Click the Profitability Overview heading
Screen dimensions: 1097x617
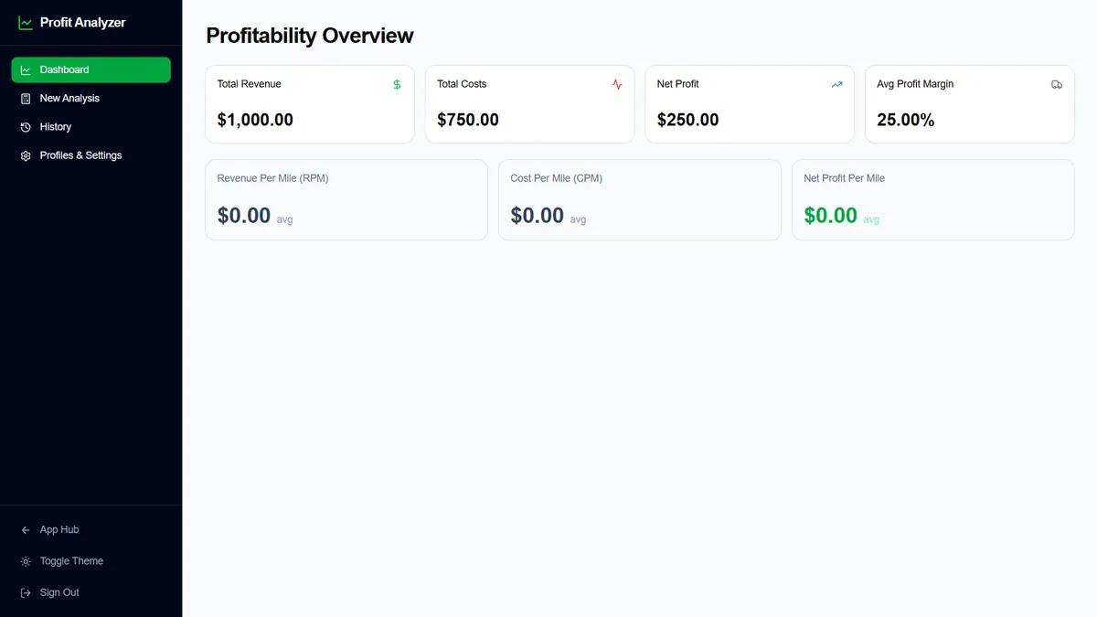coord(310,36)
